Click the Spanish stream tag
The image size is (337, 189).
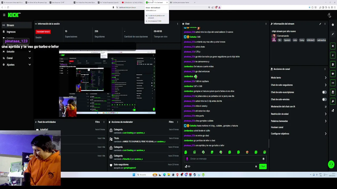pyautogui.click(x=287, y=40)
